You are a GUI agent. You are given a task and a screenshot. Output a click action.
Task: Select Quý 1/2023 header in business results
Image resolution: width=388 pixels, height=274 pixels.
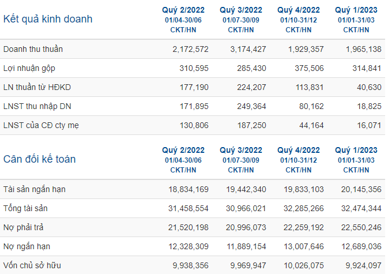coord(356,10)
